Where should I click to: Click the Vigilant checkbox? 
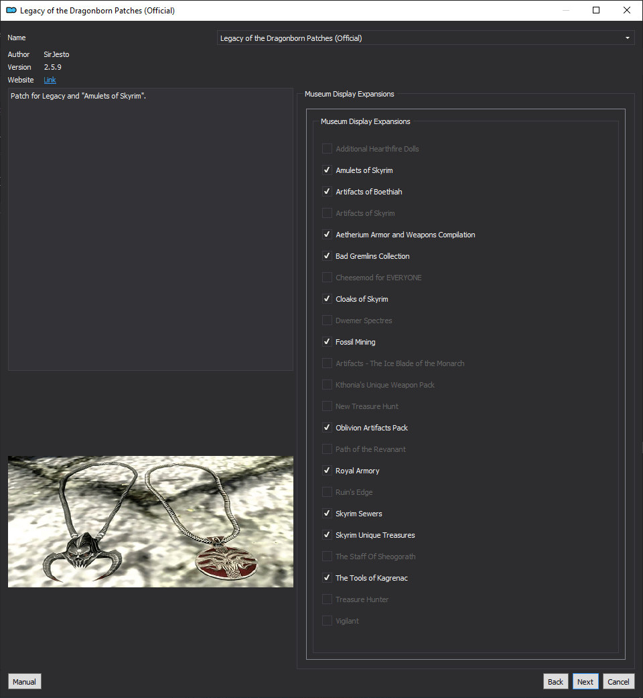327,620
